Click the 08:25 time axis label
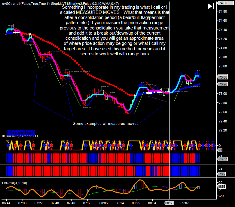The width and height of the screenshot is (235, 207). [136, 203]
